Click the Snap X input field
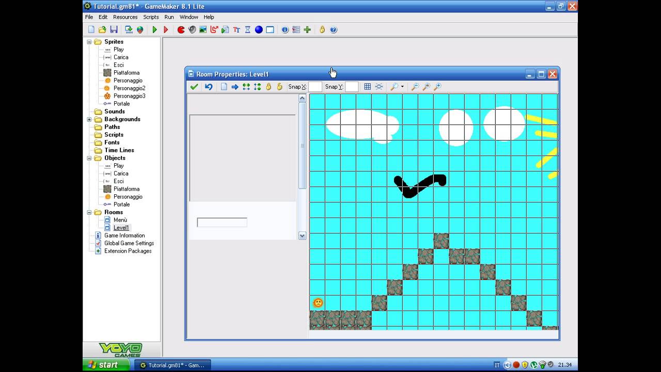 (x=315, y=87)
